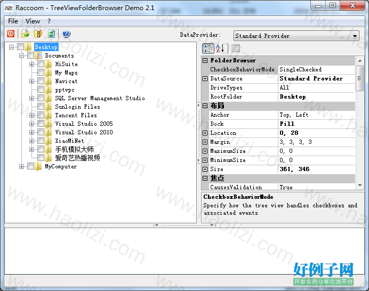Check the Tencent Files checkbox
The width and height of the screenshot is (369, 291).
pyautogui.click(x=41, y=115)
